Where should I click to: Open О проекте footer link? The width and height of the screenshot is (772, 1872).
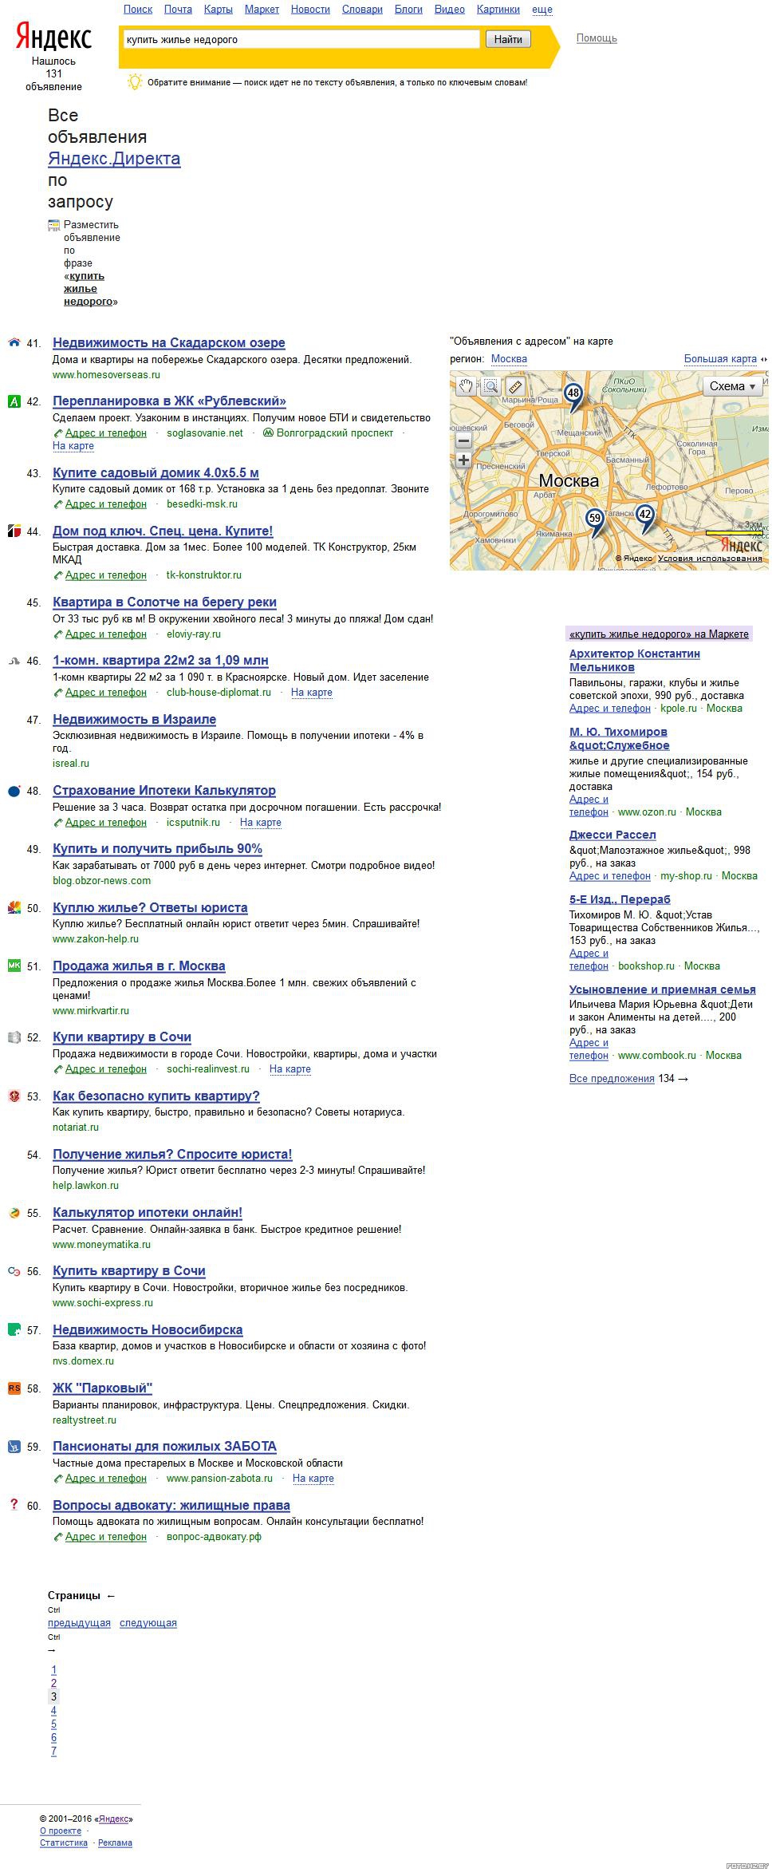pyautogui.click(x=61, y=1831)
